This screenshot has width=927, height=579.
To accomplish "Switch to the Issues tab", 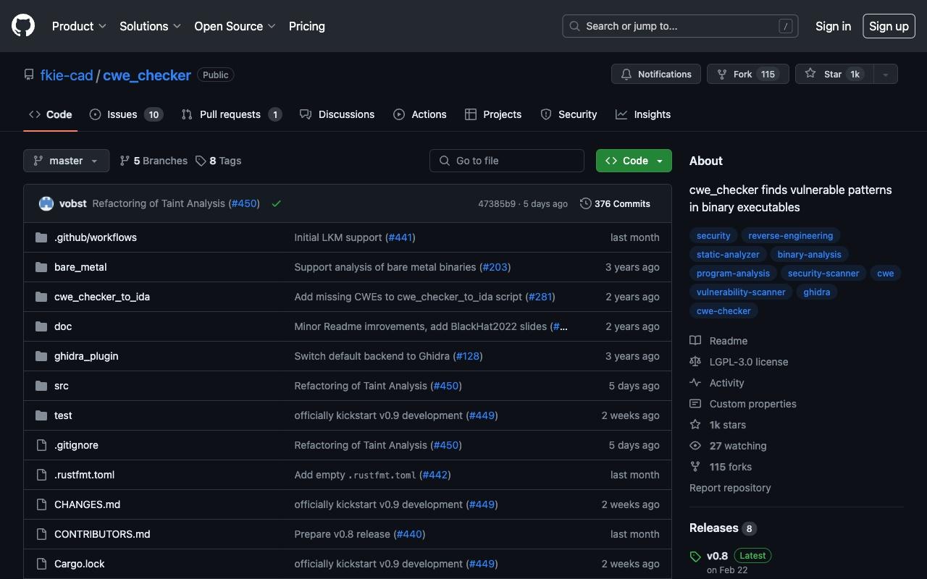I will pyautogui.click(x=126, y=114).
